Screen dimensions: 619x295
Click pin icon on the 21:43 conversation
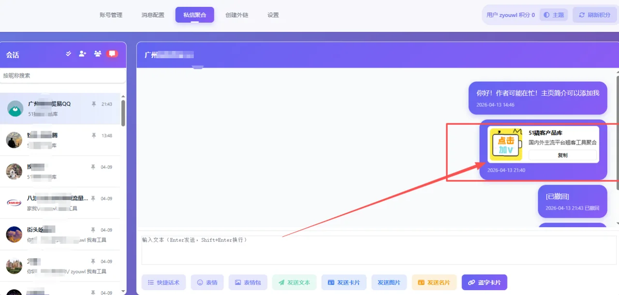94,104
